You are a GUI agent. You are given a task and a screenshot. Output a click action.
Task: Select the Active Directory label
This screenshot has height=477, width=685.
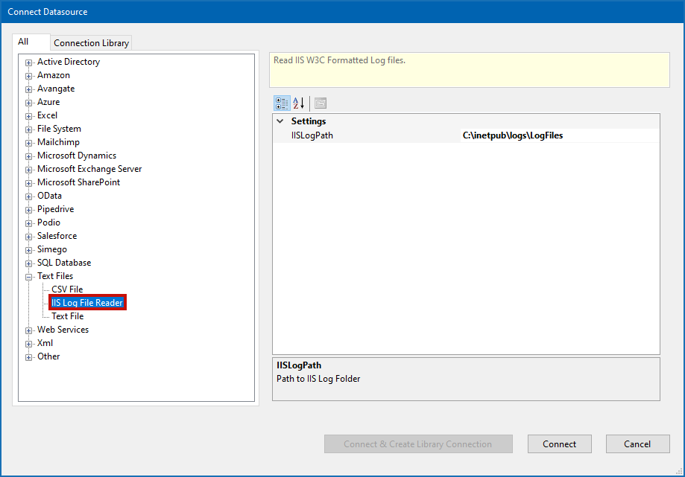coord(69,62)
